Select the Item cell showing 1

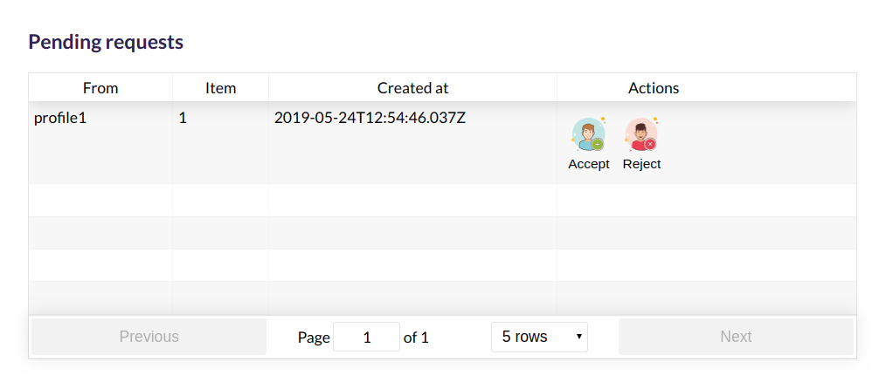coord(183,118)
